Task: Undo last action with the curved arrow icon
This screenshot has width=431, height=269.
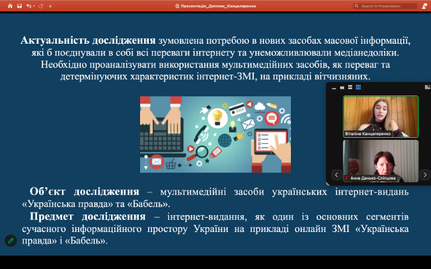Action: pos(28,6)
